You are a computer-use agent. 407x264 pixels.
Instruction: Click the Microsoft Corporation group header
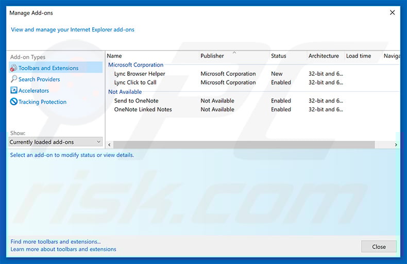136,64
